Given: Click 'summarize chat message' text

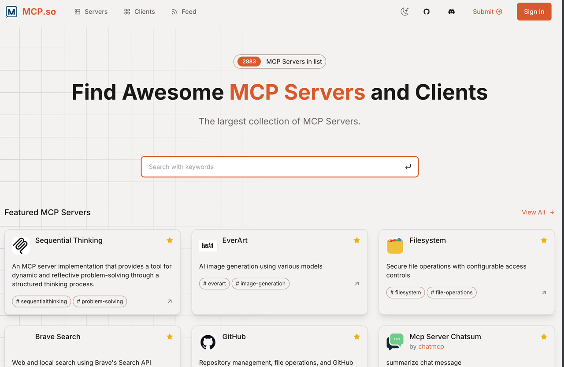Looking at the screenshot, I should click(424, 363).
